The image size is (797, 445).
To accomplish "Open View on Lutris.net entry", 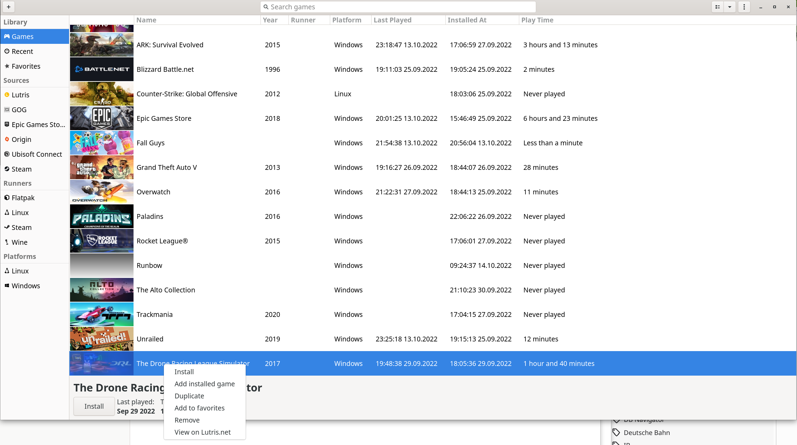I will pos(203,432).
